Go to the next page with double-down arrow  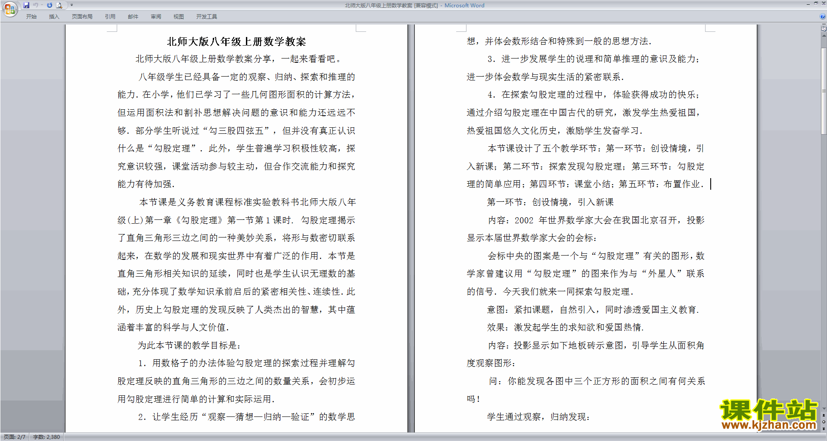(x=824, y=429)
